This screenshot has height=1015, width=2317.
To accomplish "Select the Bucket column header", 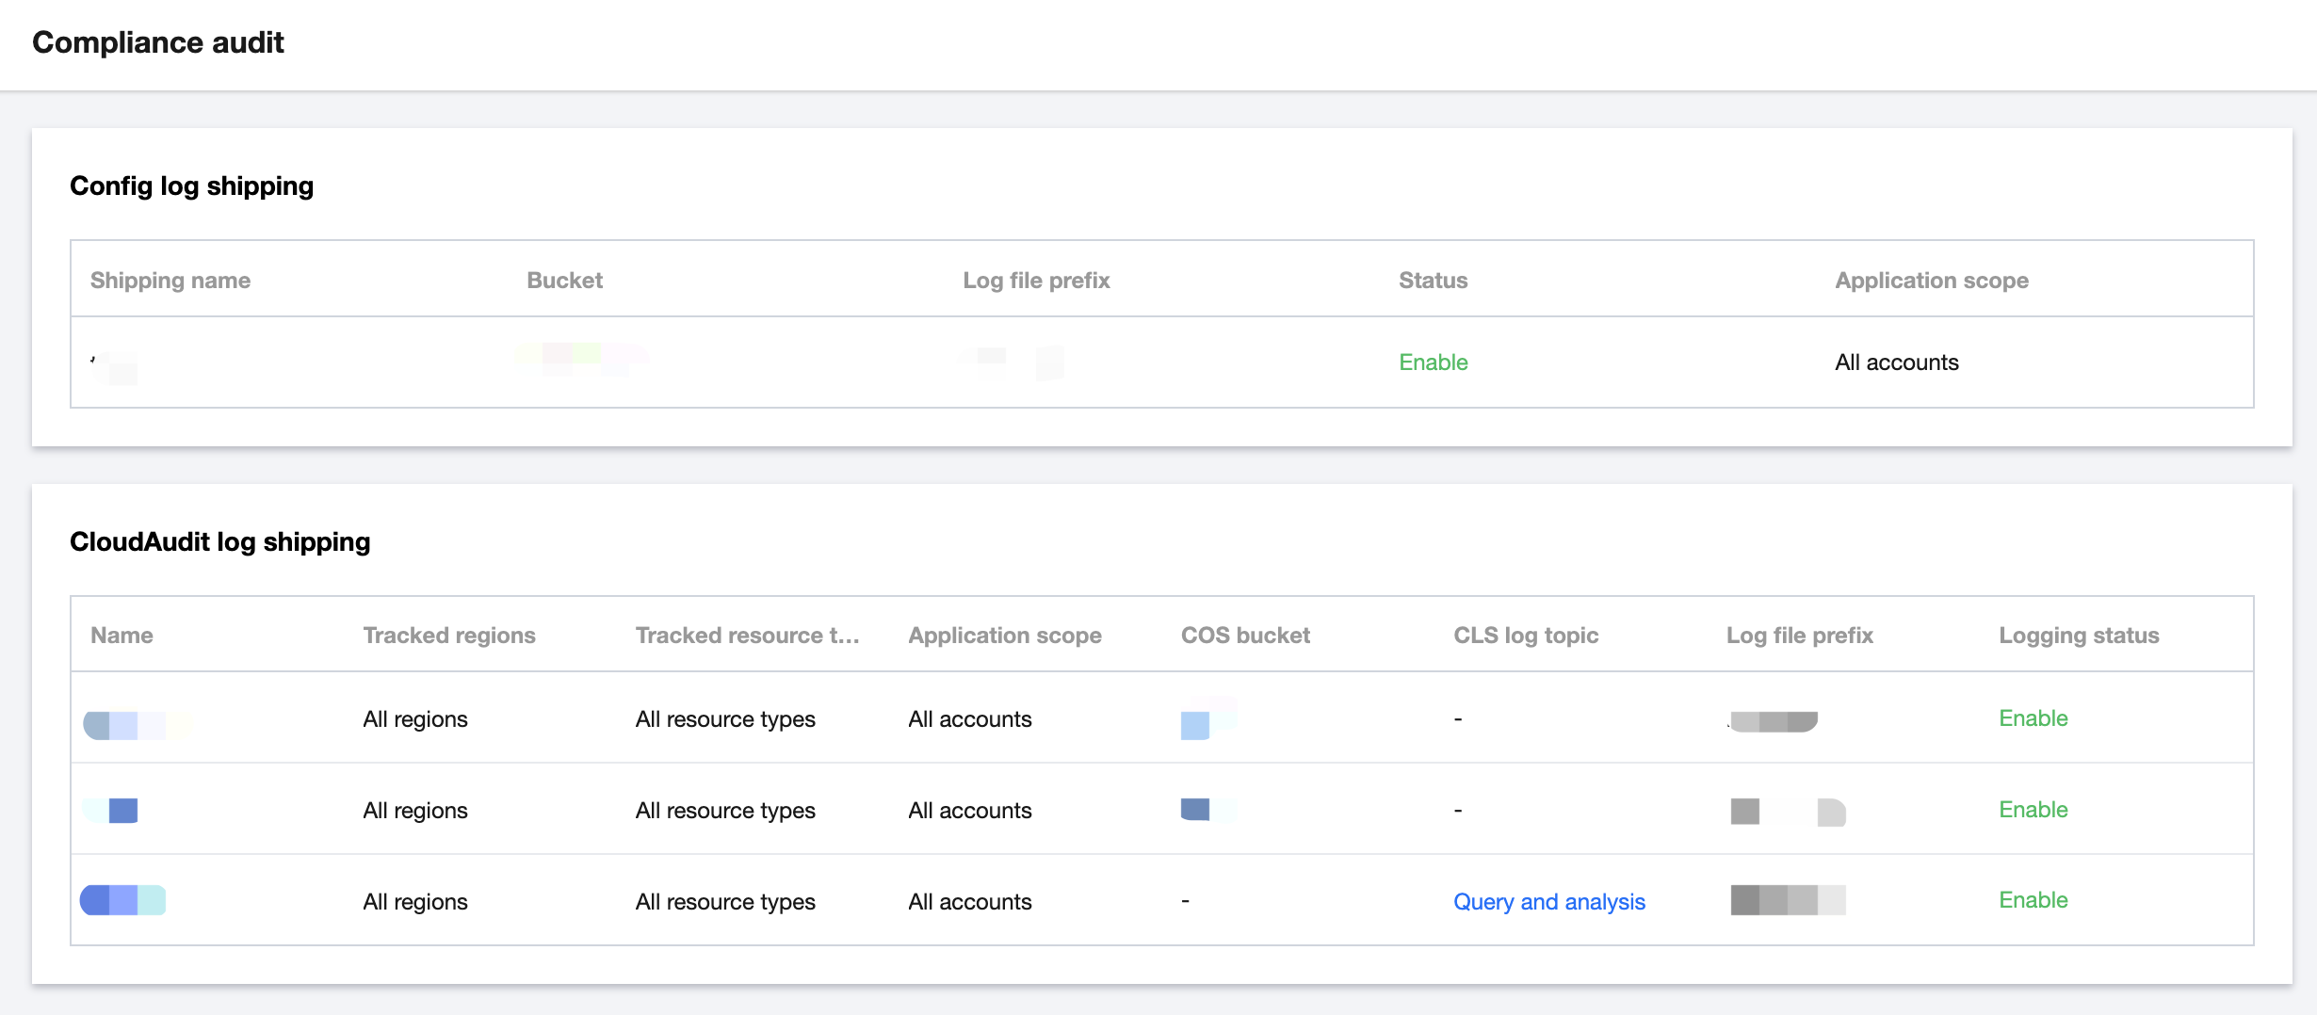I will [564, 280].
